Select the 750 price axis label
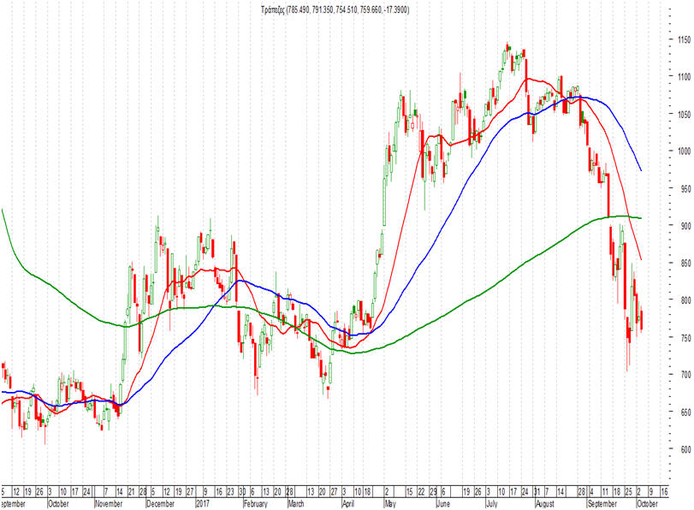Screen dimensions: 694x510 click(685, 337)
